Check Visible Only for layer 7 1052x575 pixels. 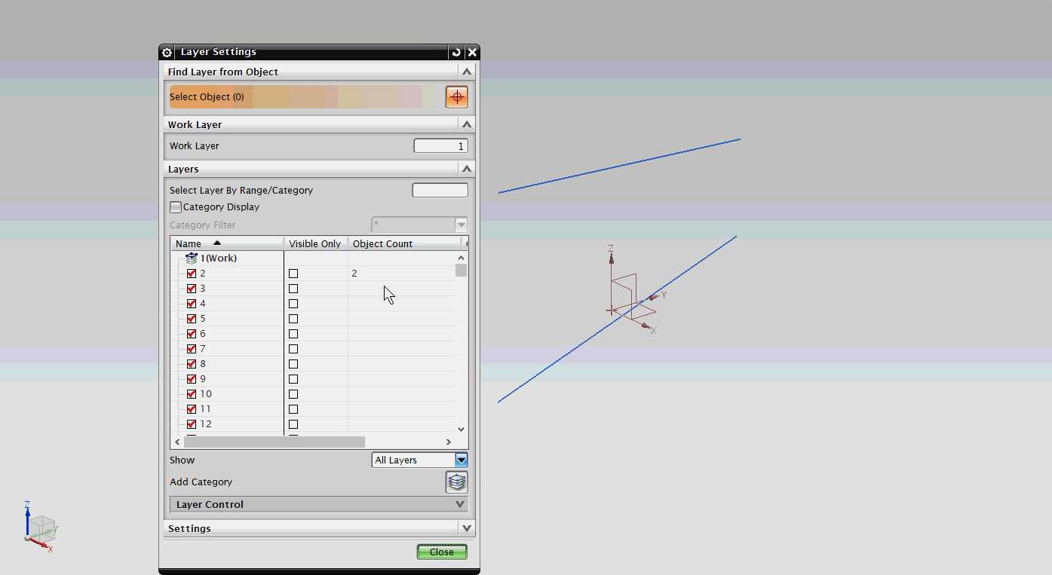pyautogui.click(x=293, y=349)
